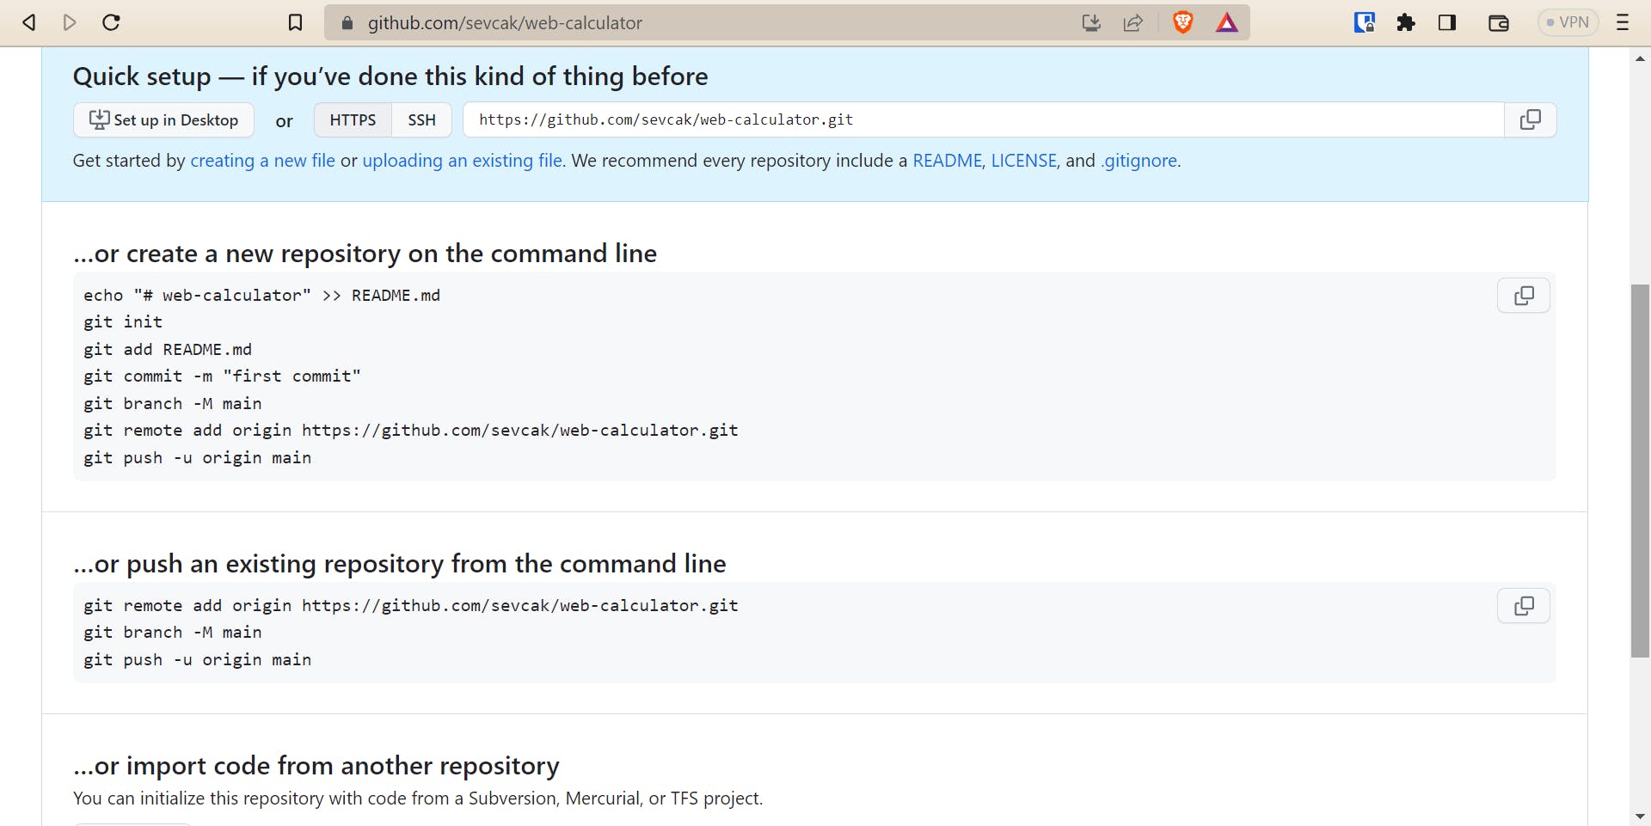The image size is (1651, 826).
Task: Select the HTTPS clone option
Action: tap(353, 119)
